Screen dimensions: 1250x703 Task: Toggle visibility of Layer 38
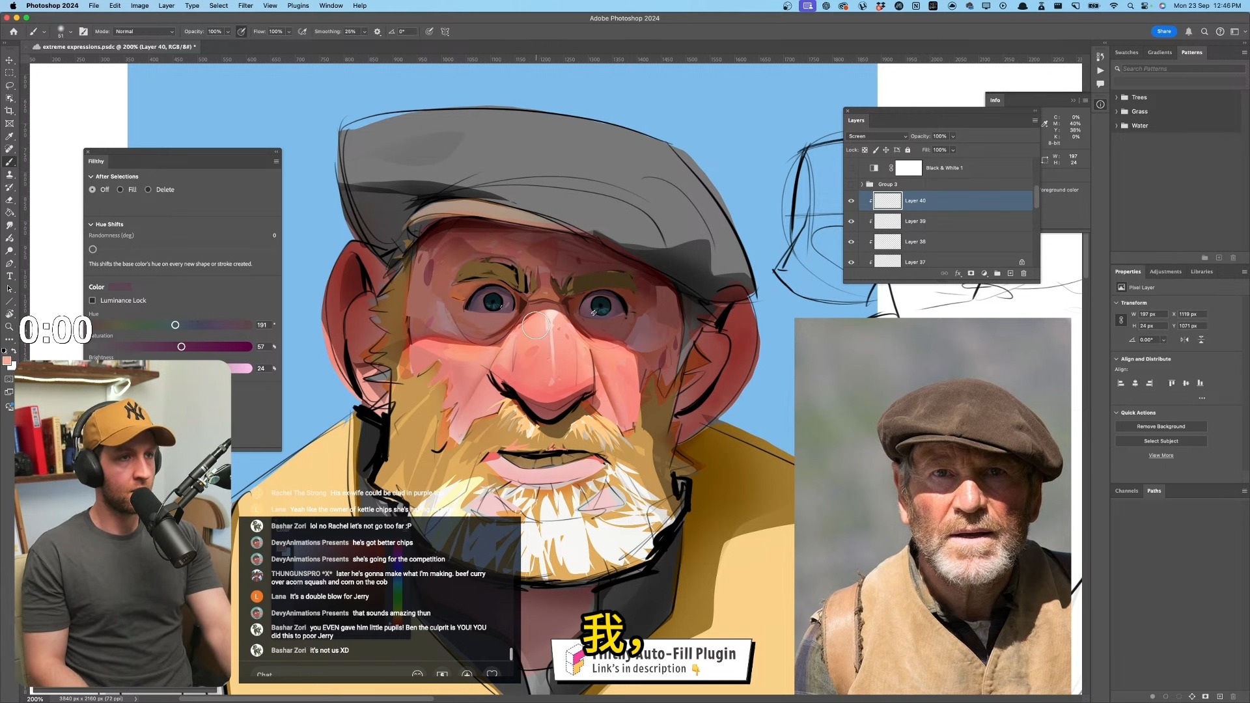[x=852, y=241]
